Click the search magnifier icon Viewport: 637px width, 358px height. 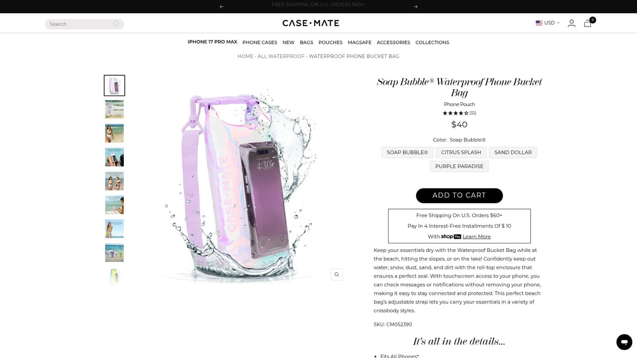coord(116,24)
